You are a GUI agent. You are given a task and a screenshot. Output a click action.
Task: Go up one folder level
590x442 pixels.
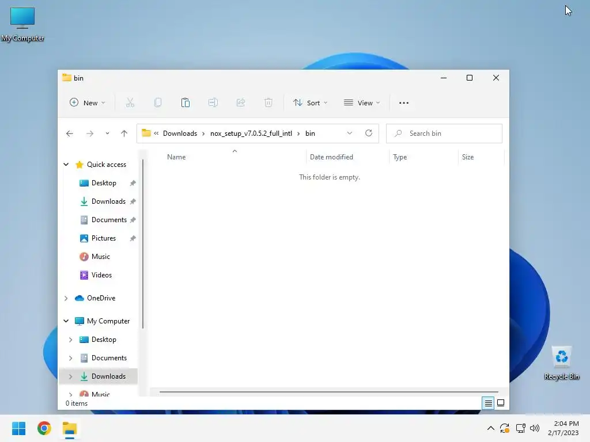tap(124, 134)
